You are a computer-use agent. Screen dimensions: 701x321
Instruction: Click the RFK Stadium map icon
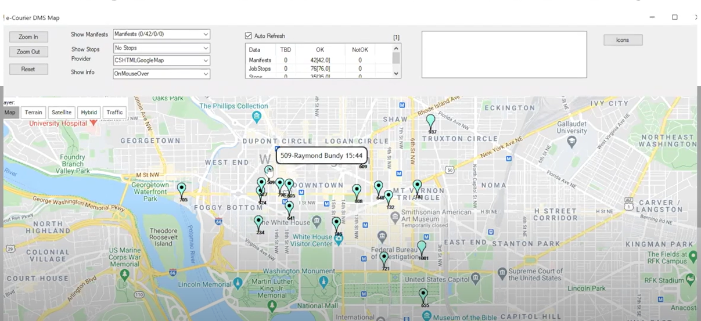(x=690, y=279)
